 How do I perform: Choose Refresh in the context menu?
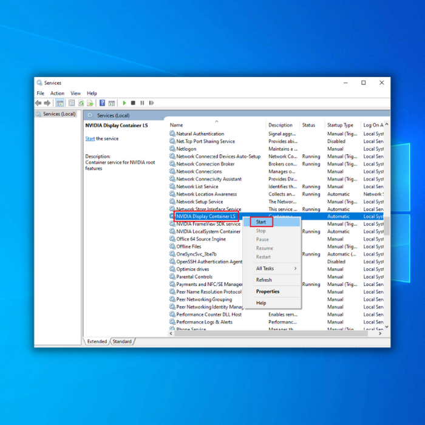tap(271, 280)
